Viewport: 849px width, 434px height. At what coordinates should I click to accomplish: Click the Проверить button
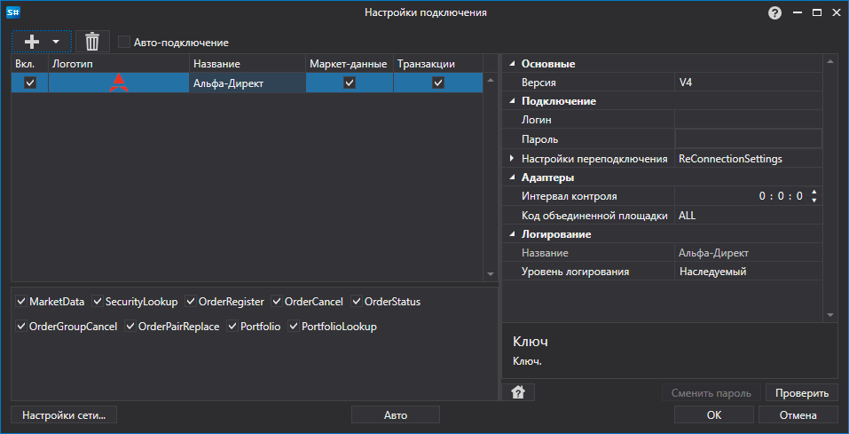(x=802, y=393)
